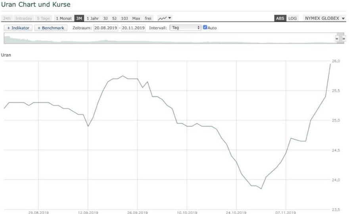
Task: Click the Uran series label
Action: [x=6, y=55]
